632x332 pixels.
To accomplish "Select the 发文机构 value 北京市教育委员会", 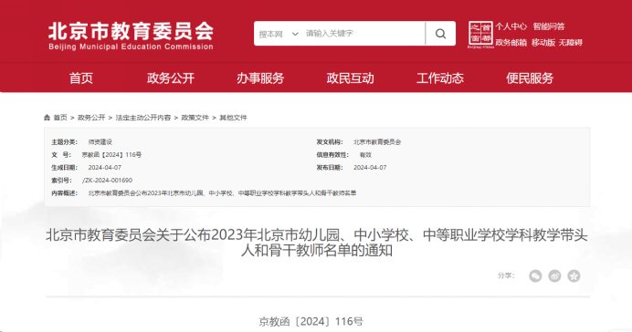I will 377,142.
